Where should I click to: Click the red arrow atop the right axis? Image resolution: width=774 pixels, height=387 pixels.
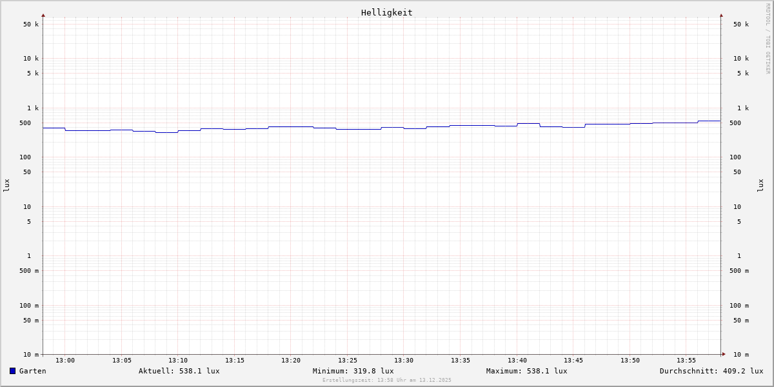(721, 15)
